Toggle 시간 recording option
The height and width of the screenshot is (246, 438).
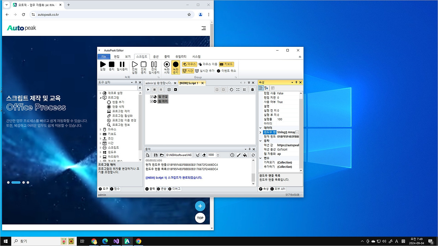(x=188, y=71)
